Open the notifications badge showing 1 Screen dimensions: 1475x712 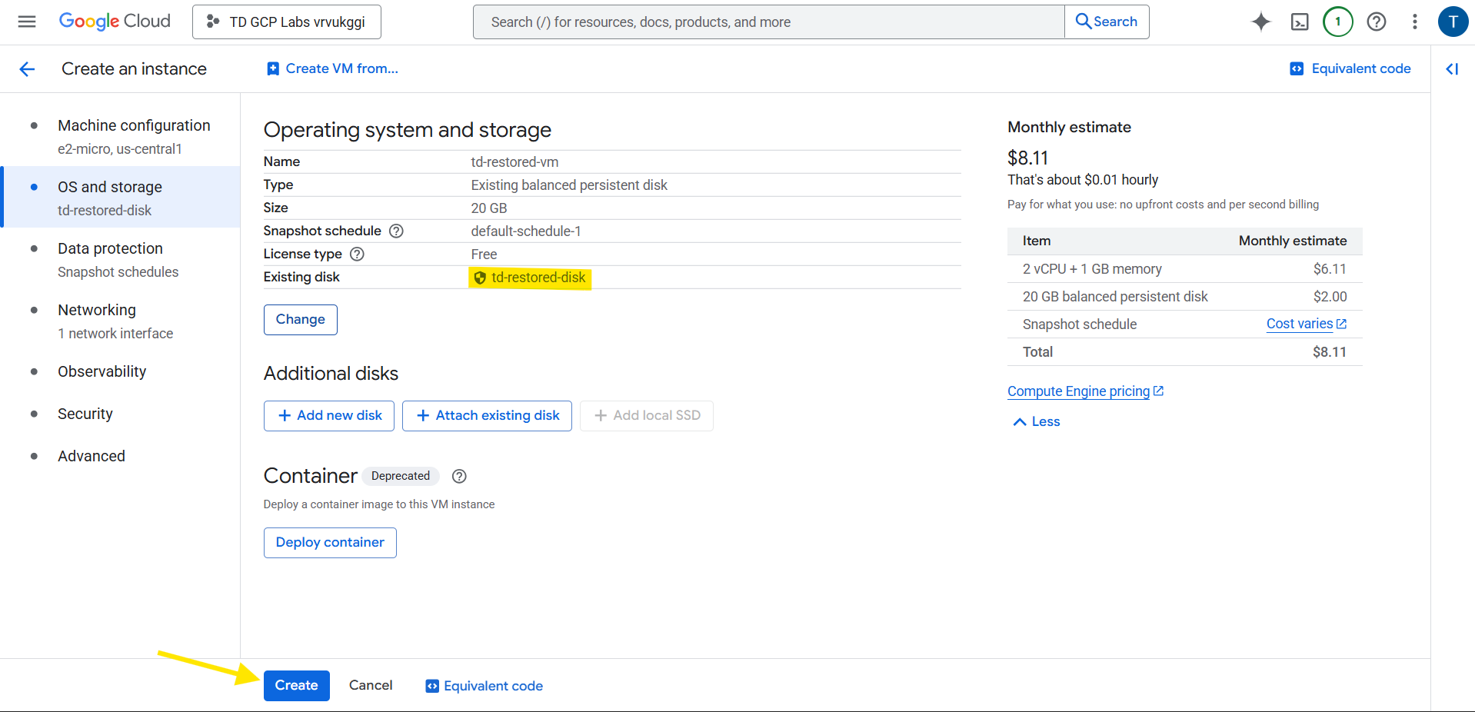1337,22
